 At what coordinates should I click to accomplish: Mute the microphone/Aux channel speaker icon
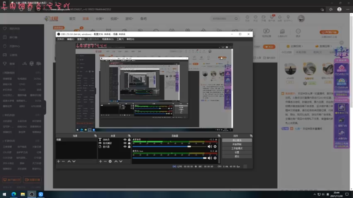coord(210,158)
